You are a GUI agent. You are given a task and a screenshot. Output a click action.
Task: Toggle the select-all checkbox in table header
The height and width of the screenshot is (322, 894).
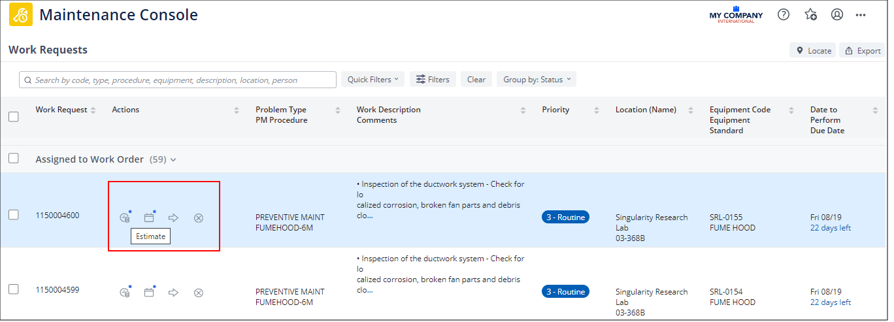click(13, 117)
